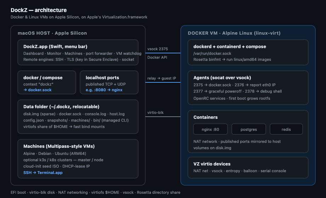The height and width of the screenshot is (198, 326).
Task: Click the 'context "dockz"' text
Action: click(x=38, y=84)
